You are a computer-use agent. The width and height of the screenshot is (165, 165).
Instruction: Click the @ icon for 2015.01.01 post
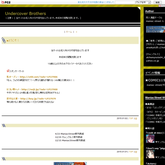pyautogui.click(x=136, y=152)
